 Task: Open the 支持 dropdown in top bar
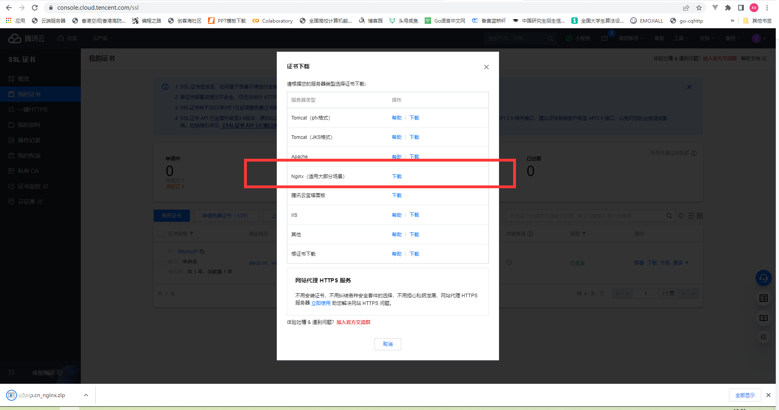pyautogui.click(x=707, y=38)
